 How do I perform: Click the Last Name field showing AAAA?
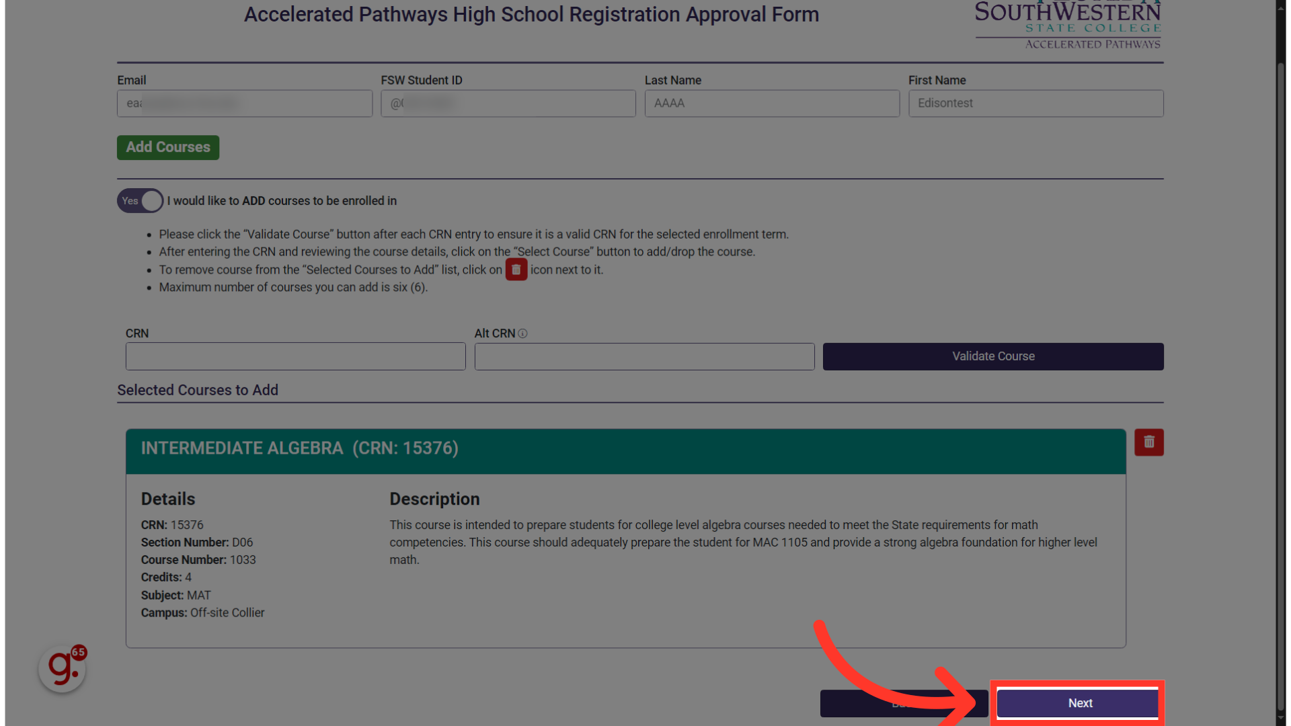click(x=771, y=103)
